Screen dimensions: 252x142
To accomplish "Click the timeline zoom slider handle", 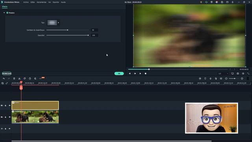I will point(235,78).
